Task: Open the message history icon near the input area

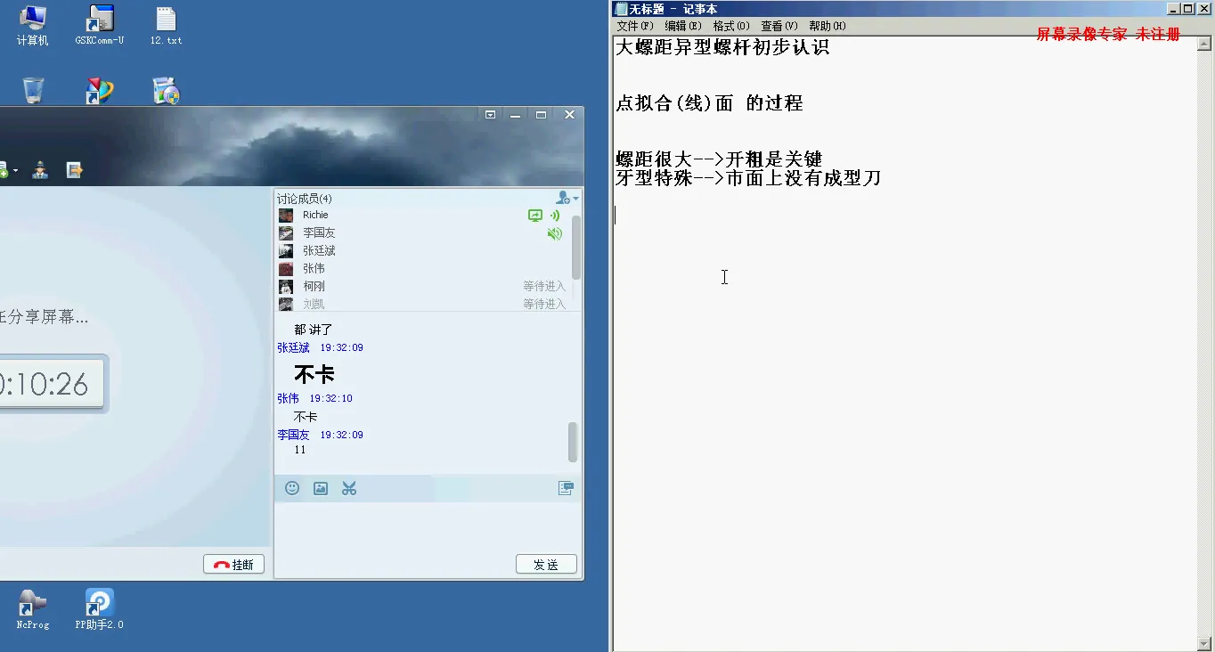Action: click(x=566, y=487)
